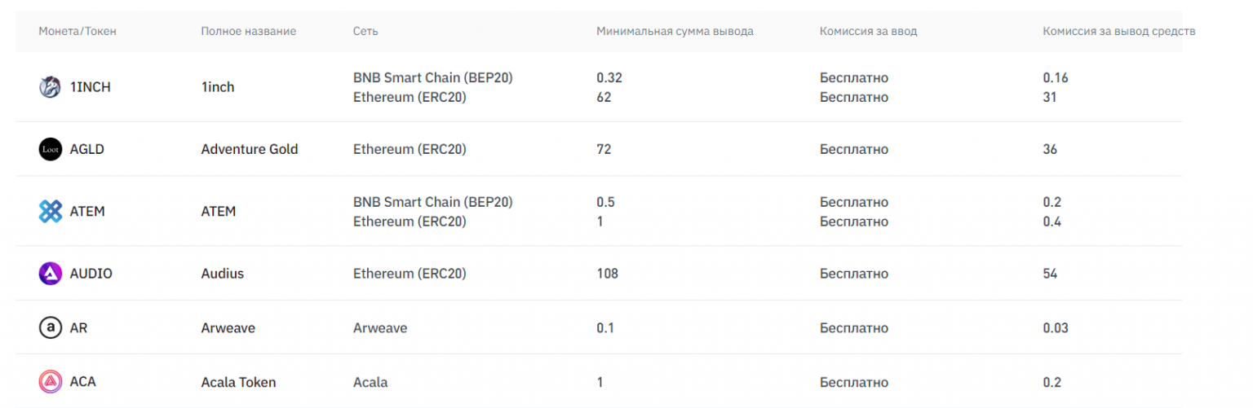Screen dimensions: 1253x408
Task: Select the AUDIO ticker label
Action: (91, 274)
